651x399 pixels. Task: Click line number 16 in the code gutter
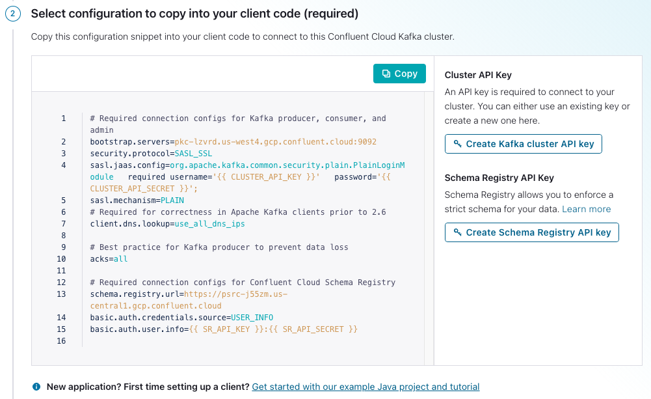61,341
